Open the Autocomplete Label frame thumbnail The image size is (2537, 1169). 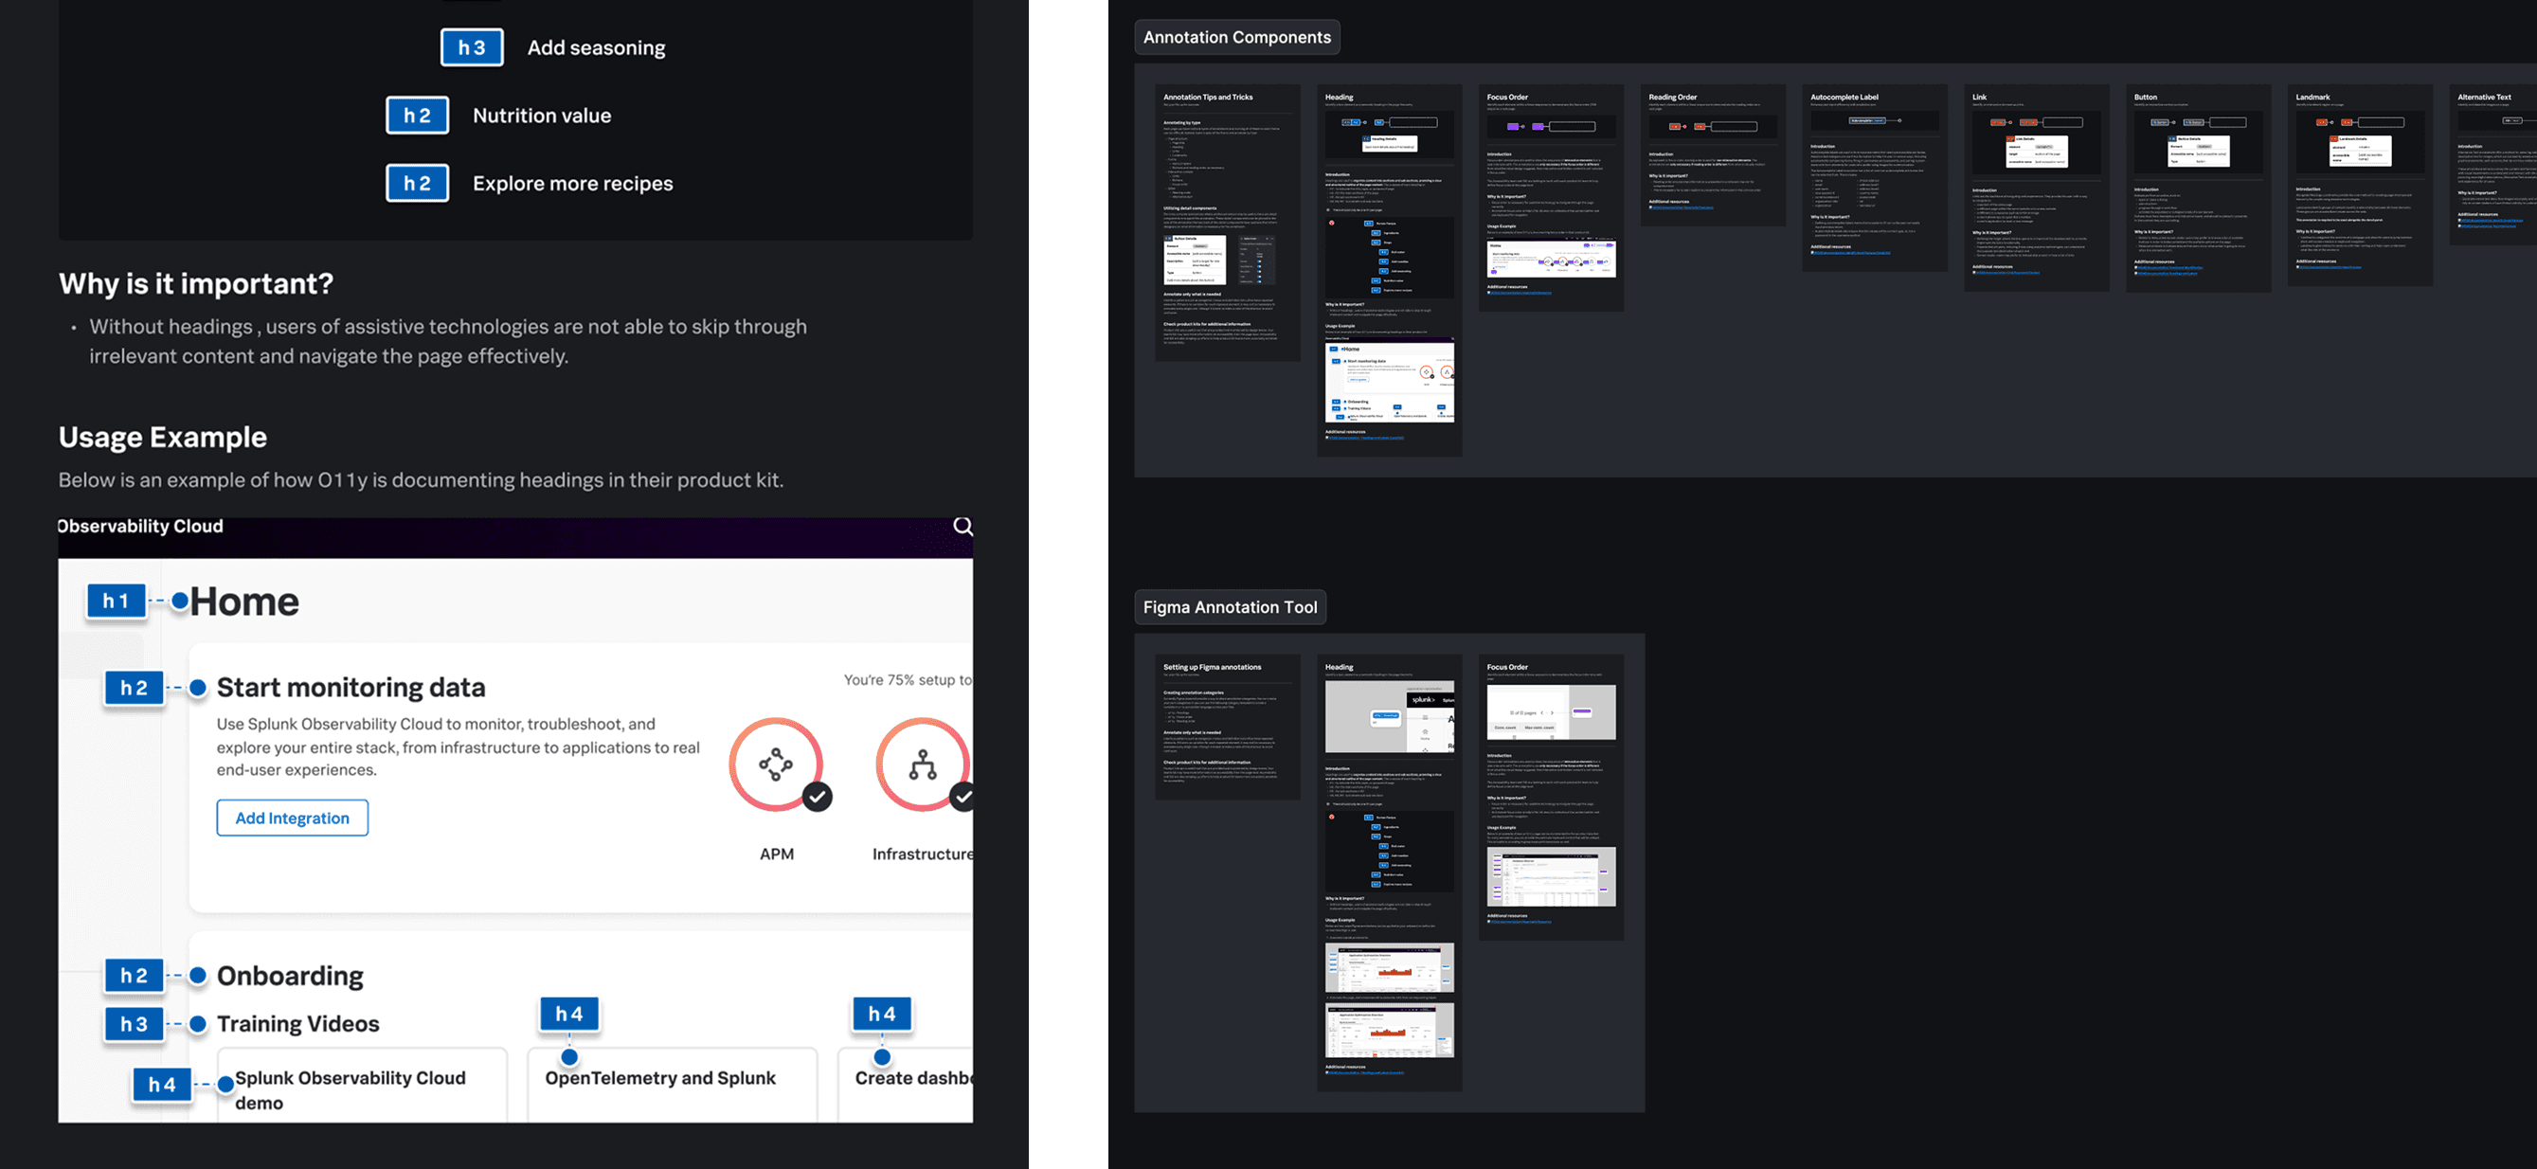coord(1874,177)
